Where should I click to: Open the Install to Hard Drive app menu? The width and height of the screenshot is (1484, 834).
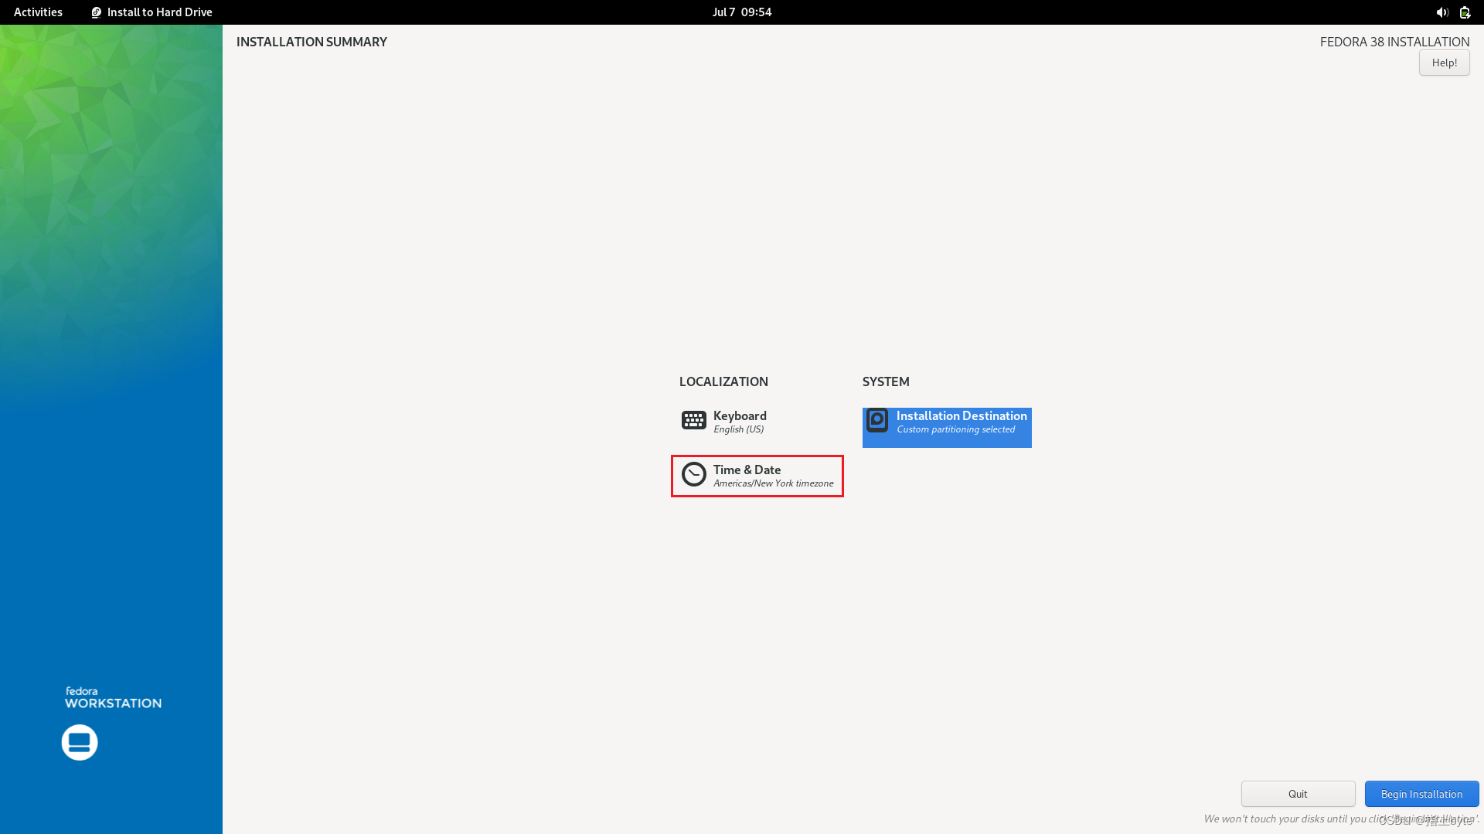pyautogui.click(x=159, y=12)
